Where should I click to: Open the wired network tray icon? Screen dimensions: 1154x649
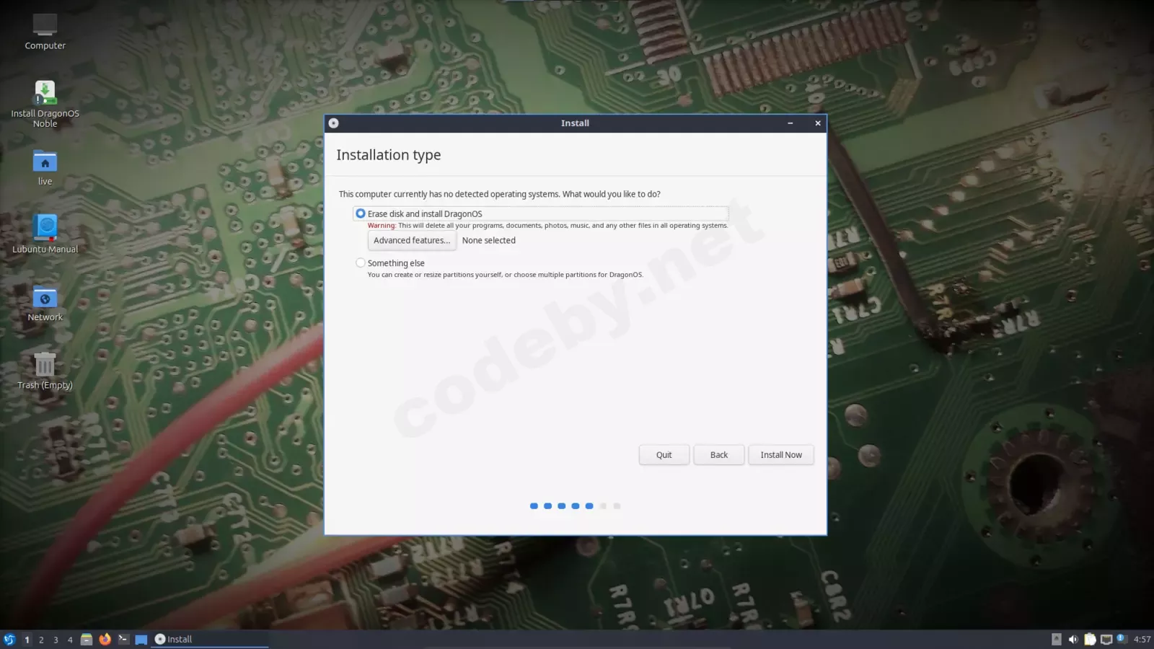click(1106, 640)
